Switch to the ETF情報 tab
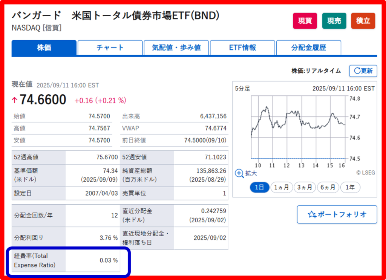This screenshot has width=386, height=280. coord(242,48)
